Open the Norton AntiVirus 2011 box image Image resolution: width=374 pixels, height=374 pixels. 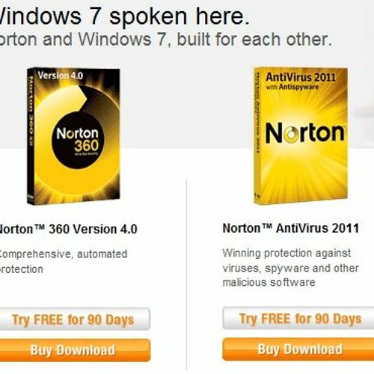(x=301, y=136)
